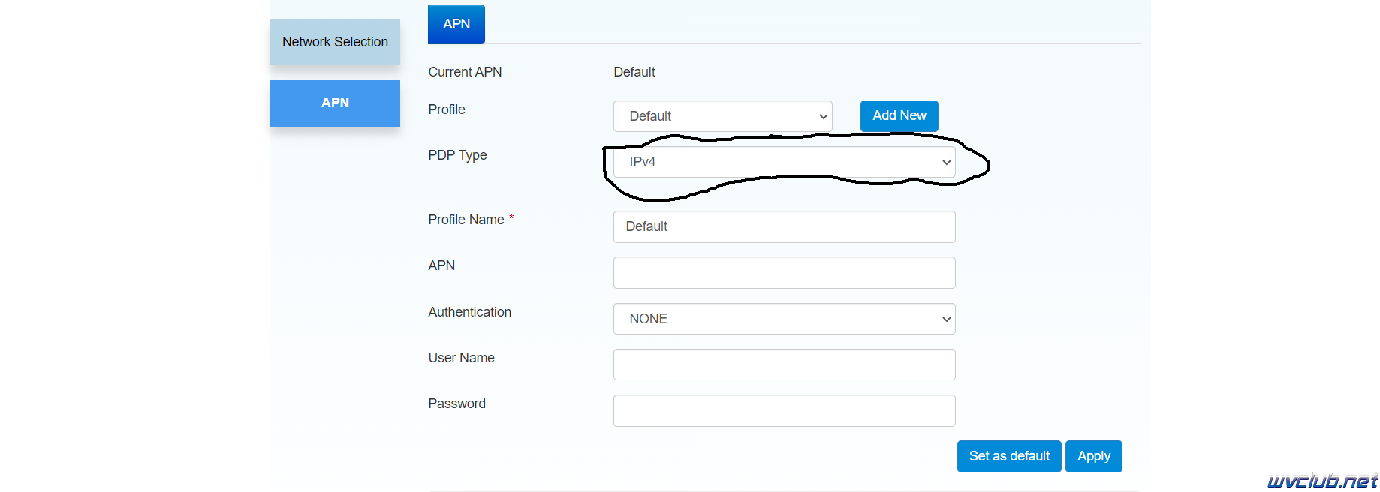Click the User Name input box
This screenshot has width=1380, height=492.
(785, 364)
